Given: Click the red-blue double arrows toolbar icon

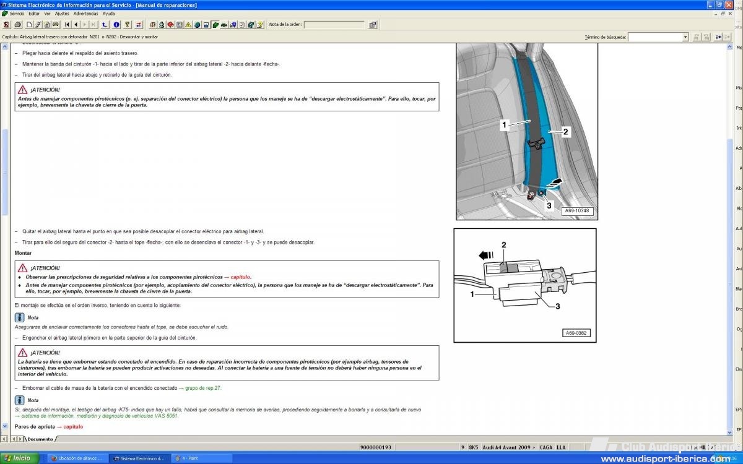Looking at the screenshot, I should pos(139,25).
